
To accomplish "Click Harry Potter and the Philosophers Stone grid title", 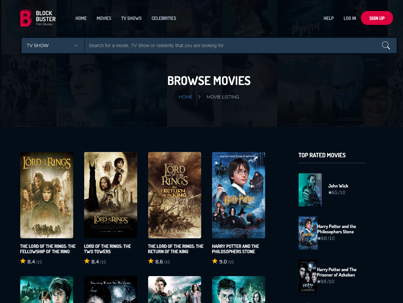I will [x=236, y=249].
